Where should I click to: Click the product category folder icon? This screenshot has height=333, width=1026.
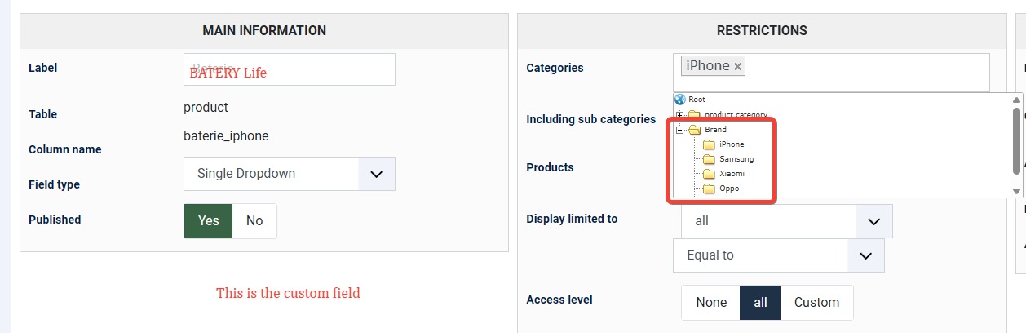coord(695,115)
